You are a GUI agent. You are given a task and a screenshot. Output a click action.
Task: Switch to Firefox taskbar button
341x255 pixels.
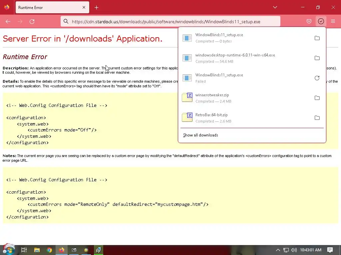point(62,250)
